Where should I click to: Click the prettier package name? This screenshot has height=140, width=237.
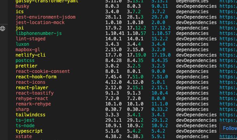(26, 66)
